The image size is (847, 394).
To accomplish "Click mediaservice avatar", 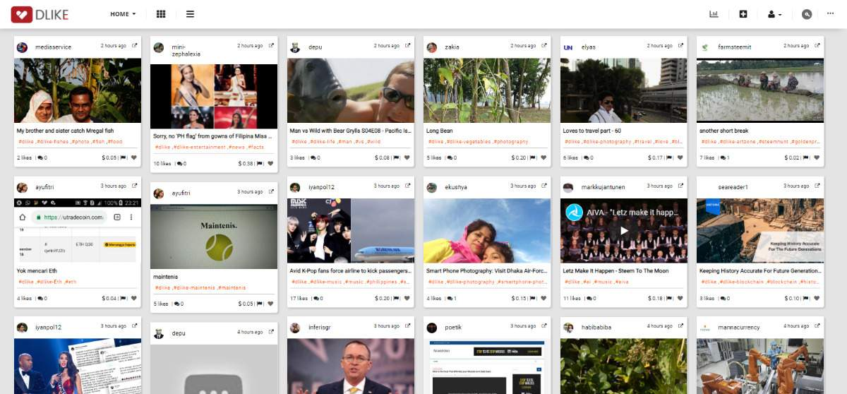I will 22,47.
